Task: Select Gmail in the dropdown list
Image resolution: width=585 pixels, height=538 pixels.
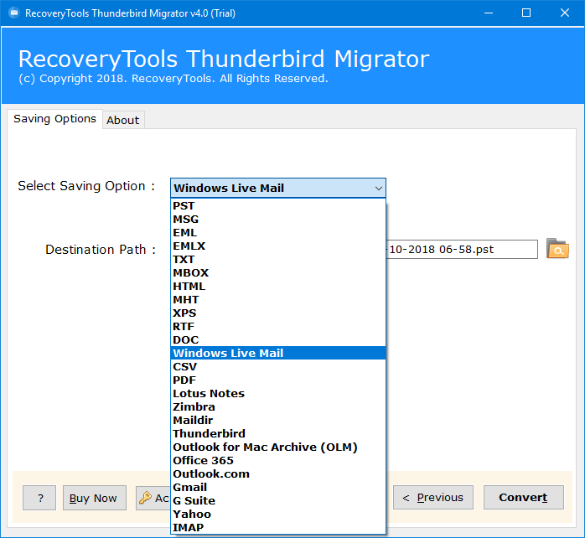Action: (278, 488)
